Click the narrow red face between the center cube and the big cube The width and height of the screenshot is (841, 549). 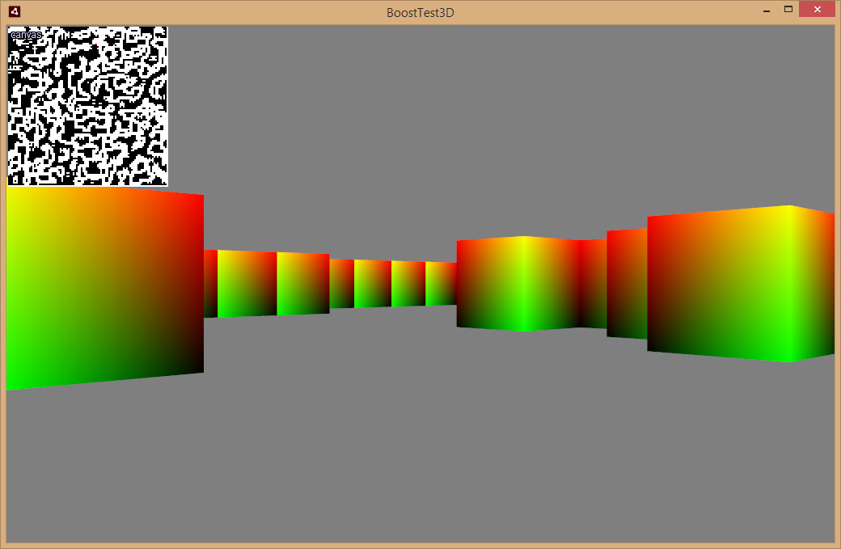[x=593, y=284]
